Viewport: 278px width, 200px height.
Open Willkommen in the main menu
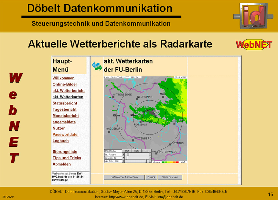coord(63,78)
